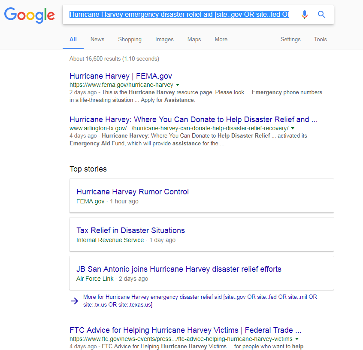Open the arlington-tx.gov result URL dropdown arrow
Viewport: 363px width, 350px height.
pyautogui.click(x=293, y=128)
